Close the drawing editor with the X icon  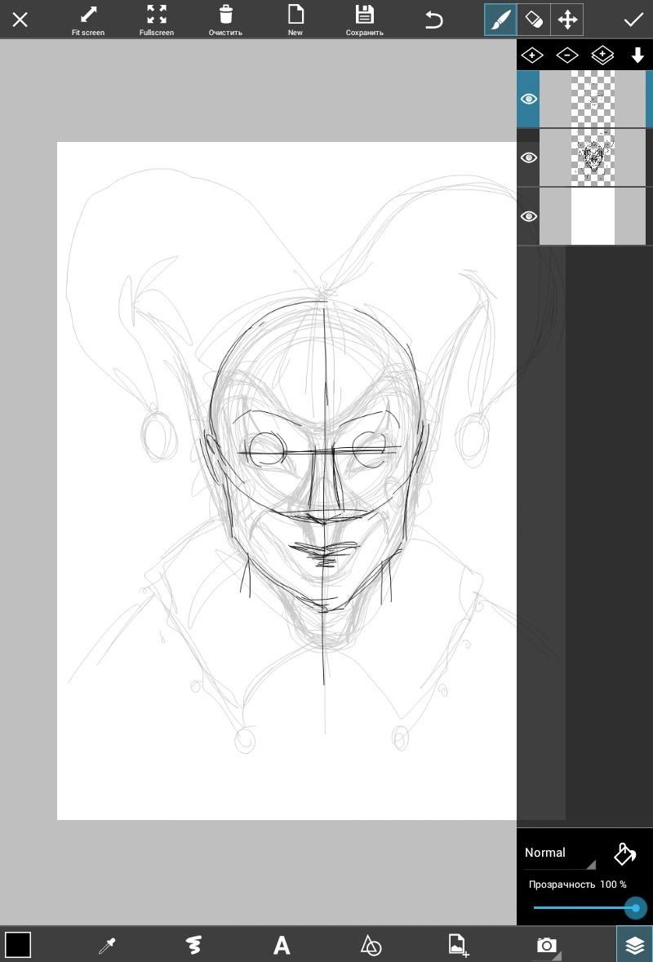pos(20,20)
